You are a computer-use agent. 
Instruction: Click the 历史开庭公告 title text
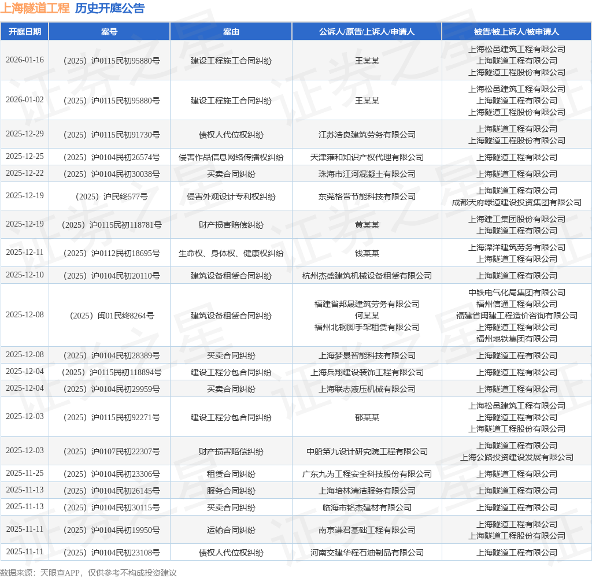(x=110, y=8)
